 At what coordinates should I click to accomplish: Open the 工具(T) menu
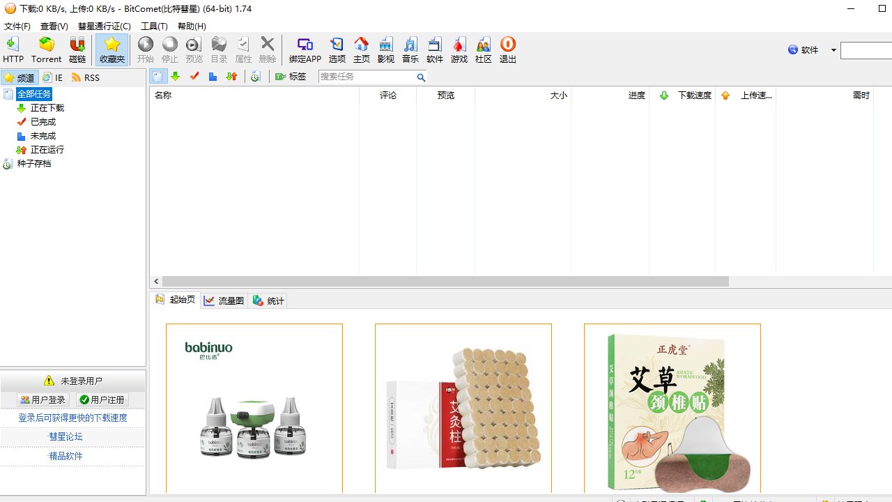[153, 26]
